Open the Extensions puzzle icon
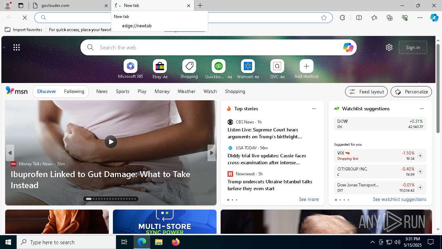The width and height of the screenshot is (442, 249). tap(342, 18)
